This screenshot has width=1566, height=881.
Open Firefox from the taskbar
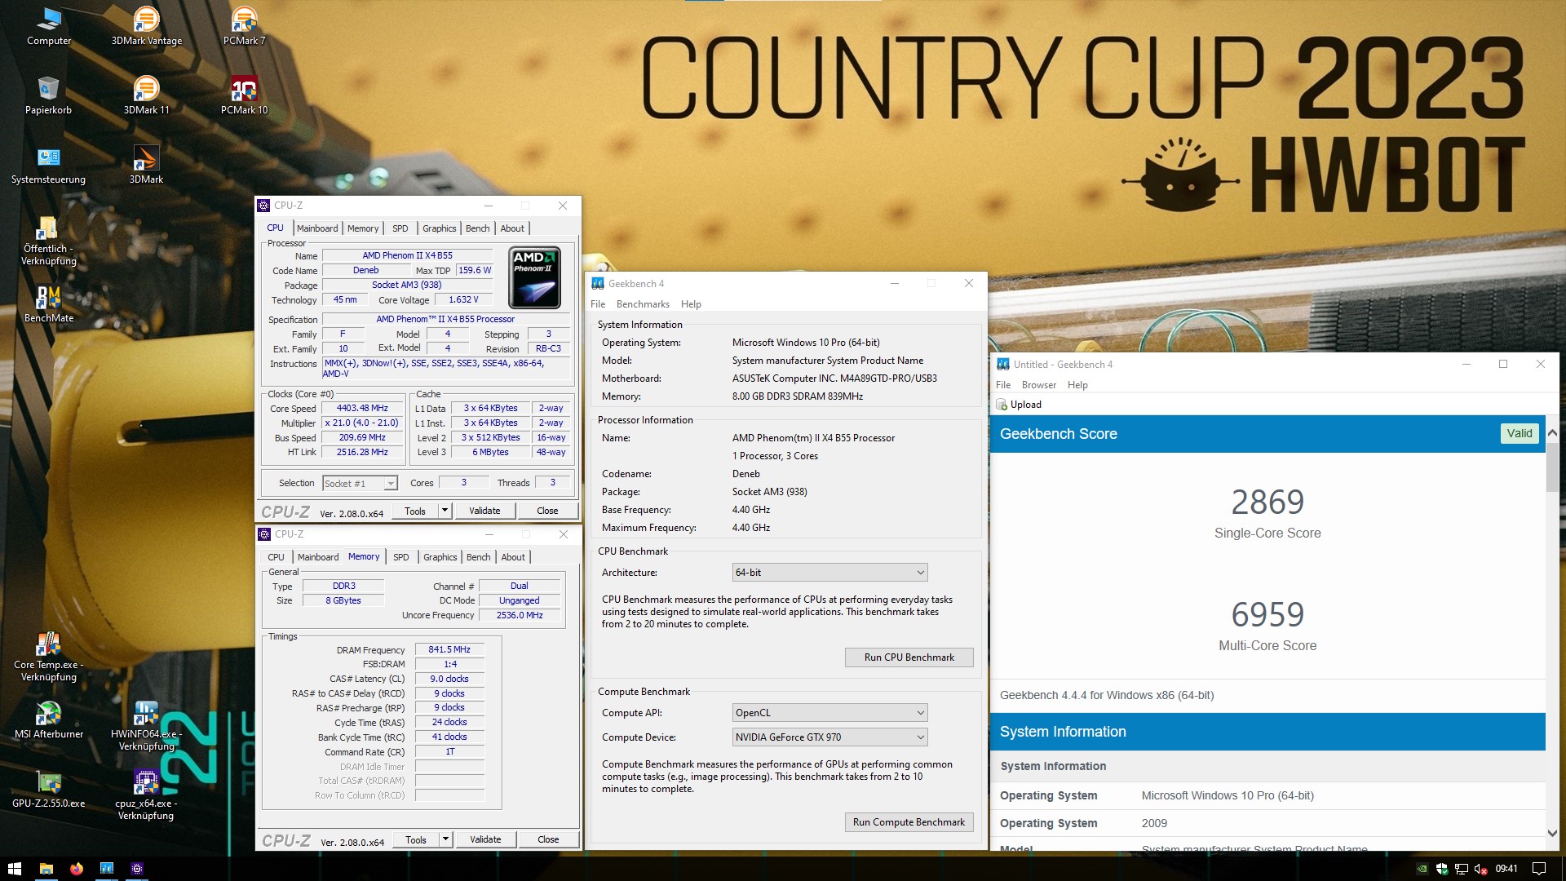(x=76, y=869)
